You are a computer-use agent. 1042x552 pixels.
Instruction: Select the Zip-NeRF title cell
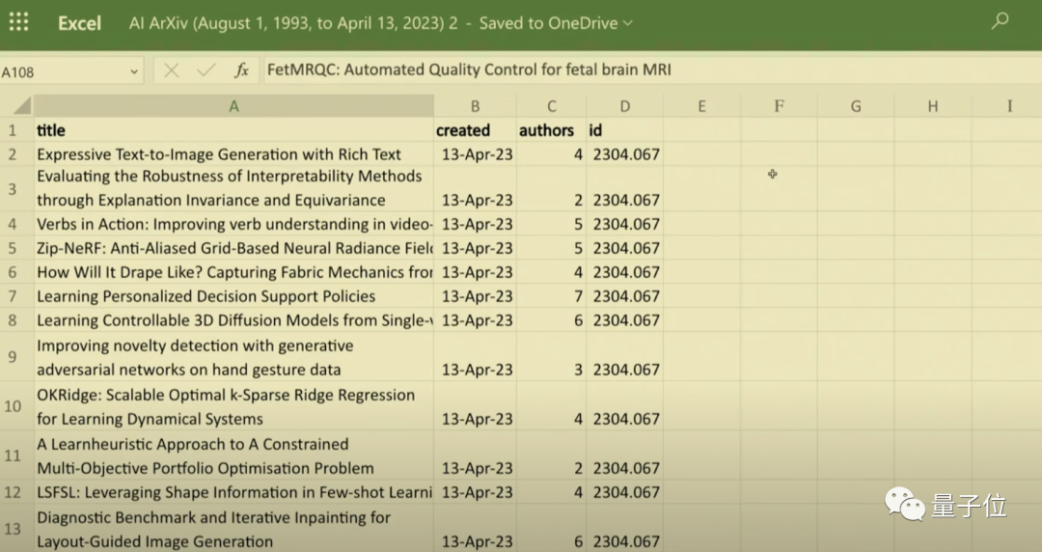[x=233, y=248]
